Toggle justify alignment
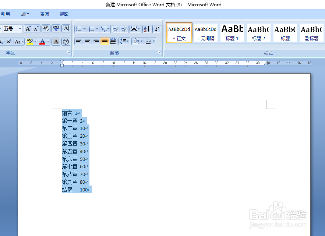325x236 pixels. click(105, 41)
